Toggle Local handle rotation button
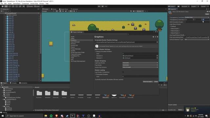210x118 pixels. pos(37,7)
